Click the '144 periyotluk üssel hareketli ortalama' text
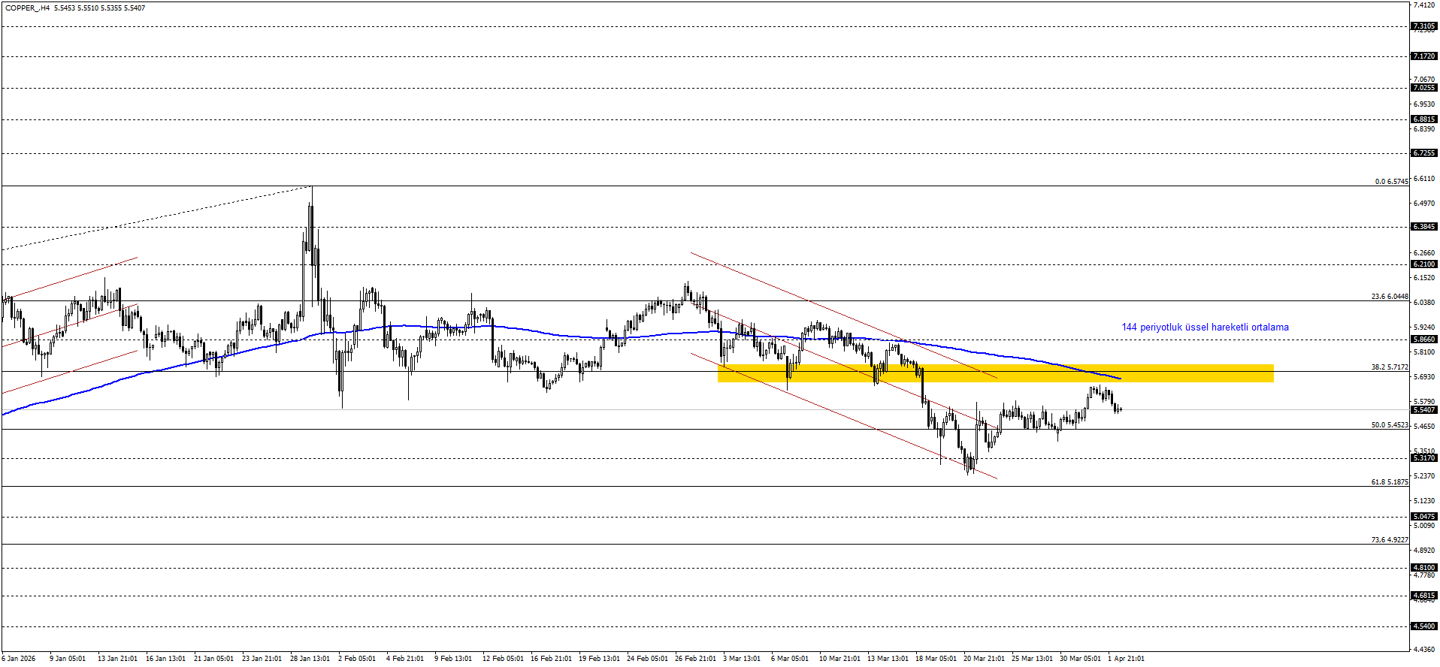This screenshot has width=1440, height=667. coord(1205,327)
